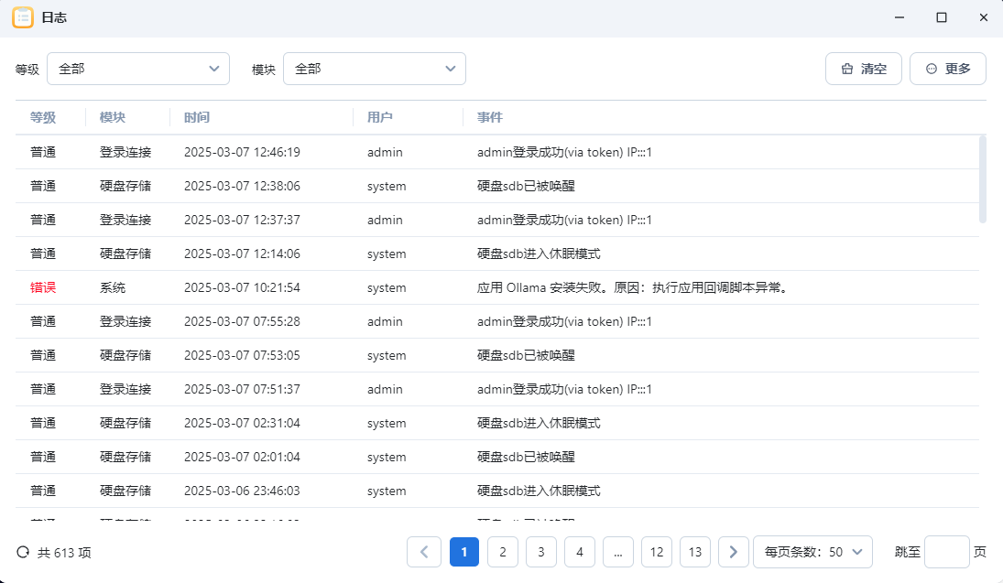Click the 事件 column header
The width and height of the screenshot is (1003, 583).
(490, 118)
